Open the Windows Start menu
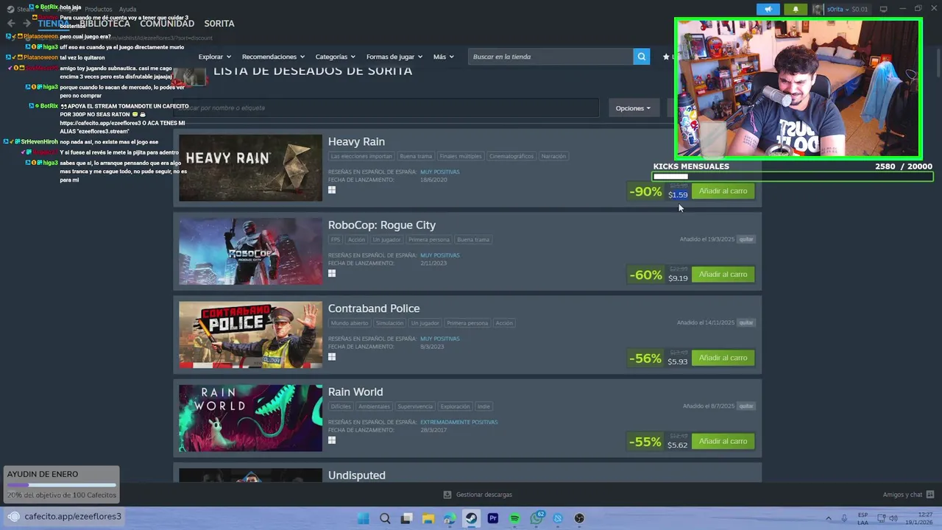 (x=363, y=518)
